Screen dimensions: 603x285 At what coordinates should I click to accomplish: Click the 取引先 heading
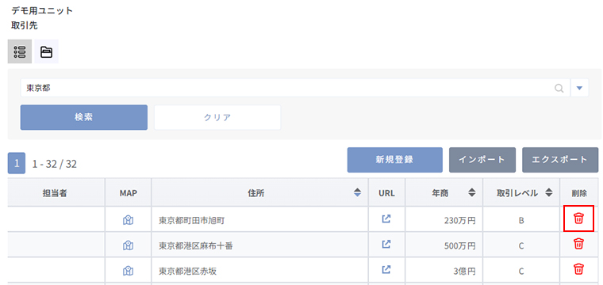point(25,26)
